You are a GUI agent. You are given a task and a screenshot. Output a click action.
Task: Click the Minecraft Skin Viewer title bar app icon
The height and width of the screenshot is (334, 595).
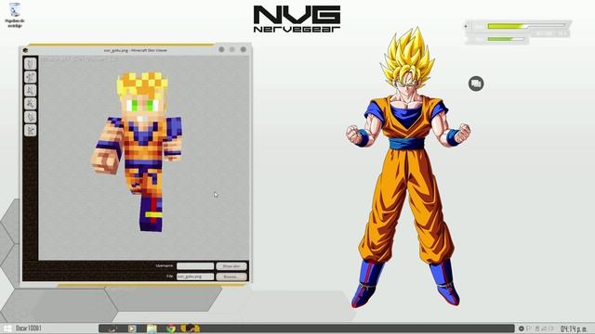coord(25,50)
